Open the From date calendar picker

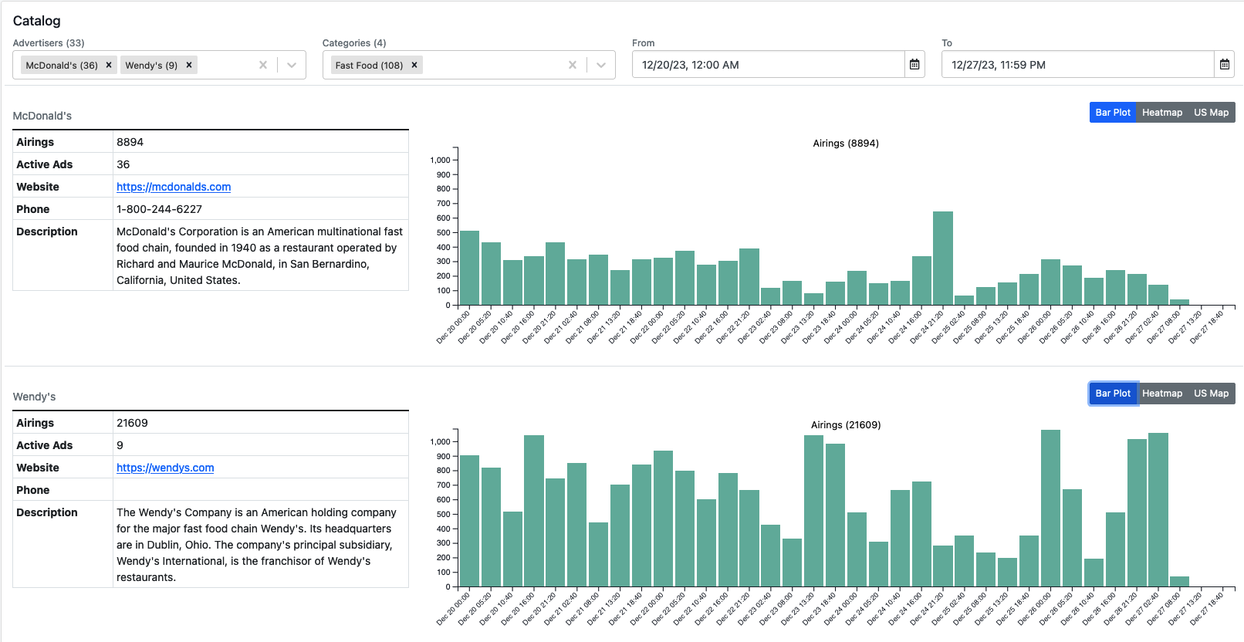(x=914, y=65)
